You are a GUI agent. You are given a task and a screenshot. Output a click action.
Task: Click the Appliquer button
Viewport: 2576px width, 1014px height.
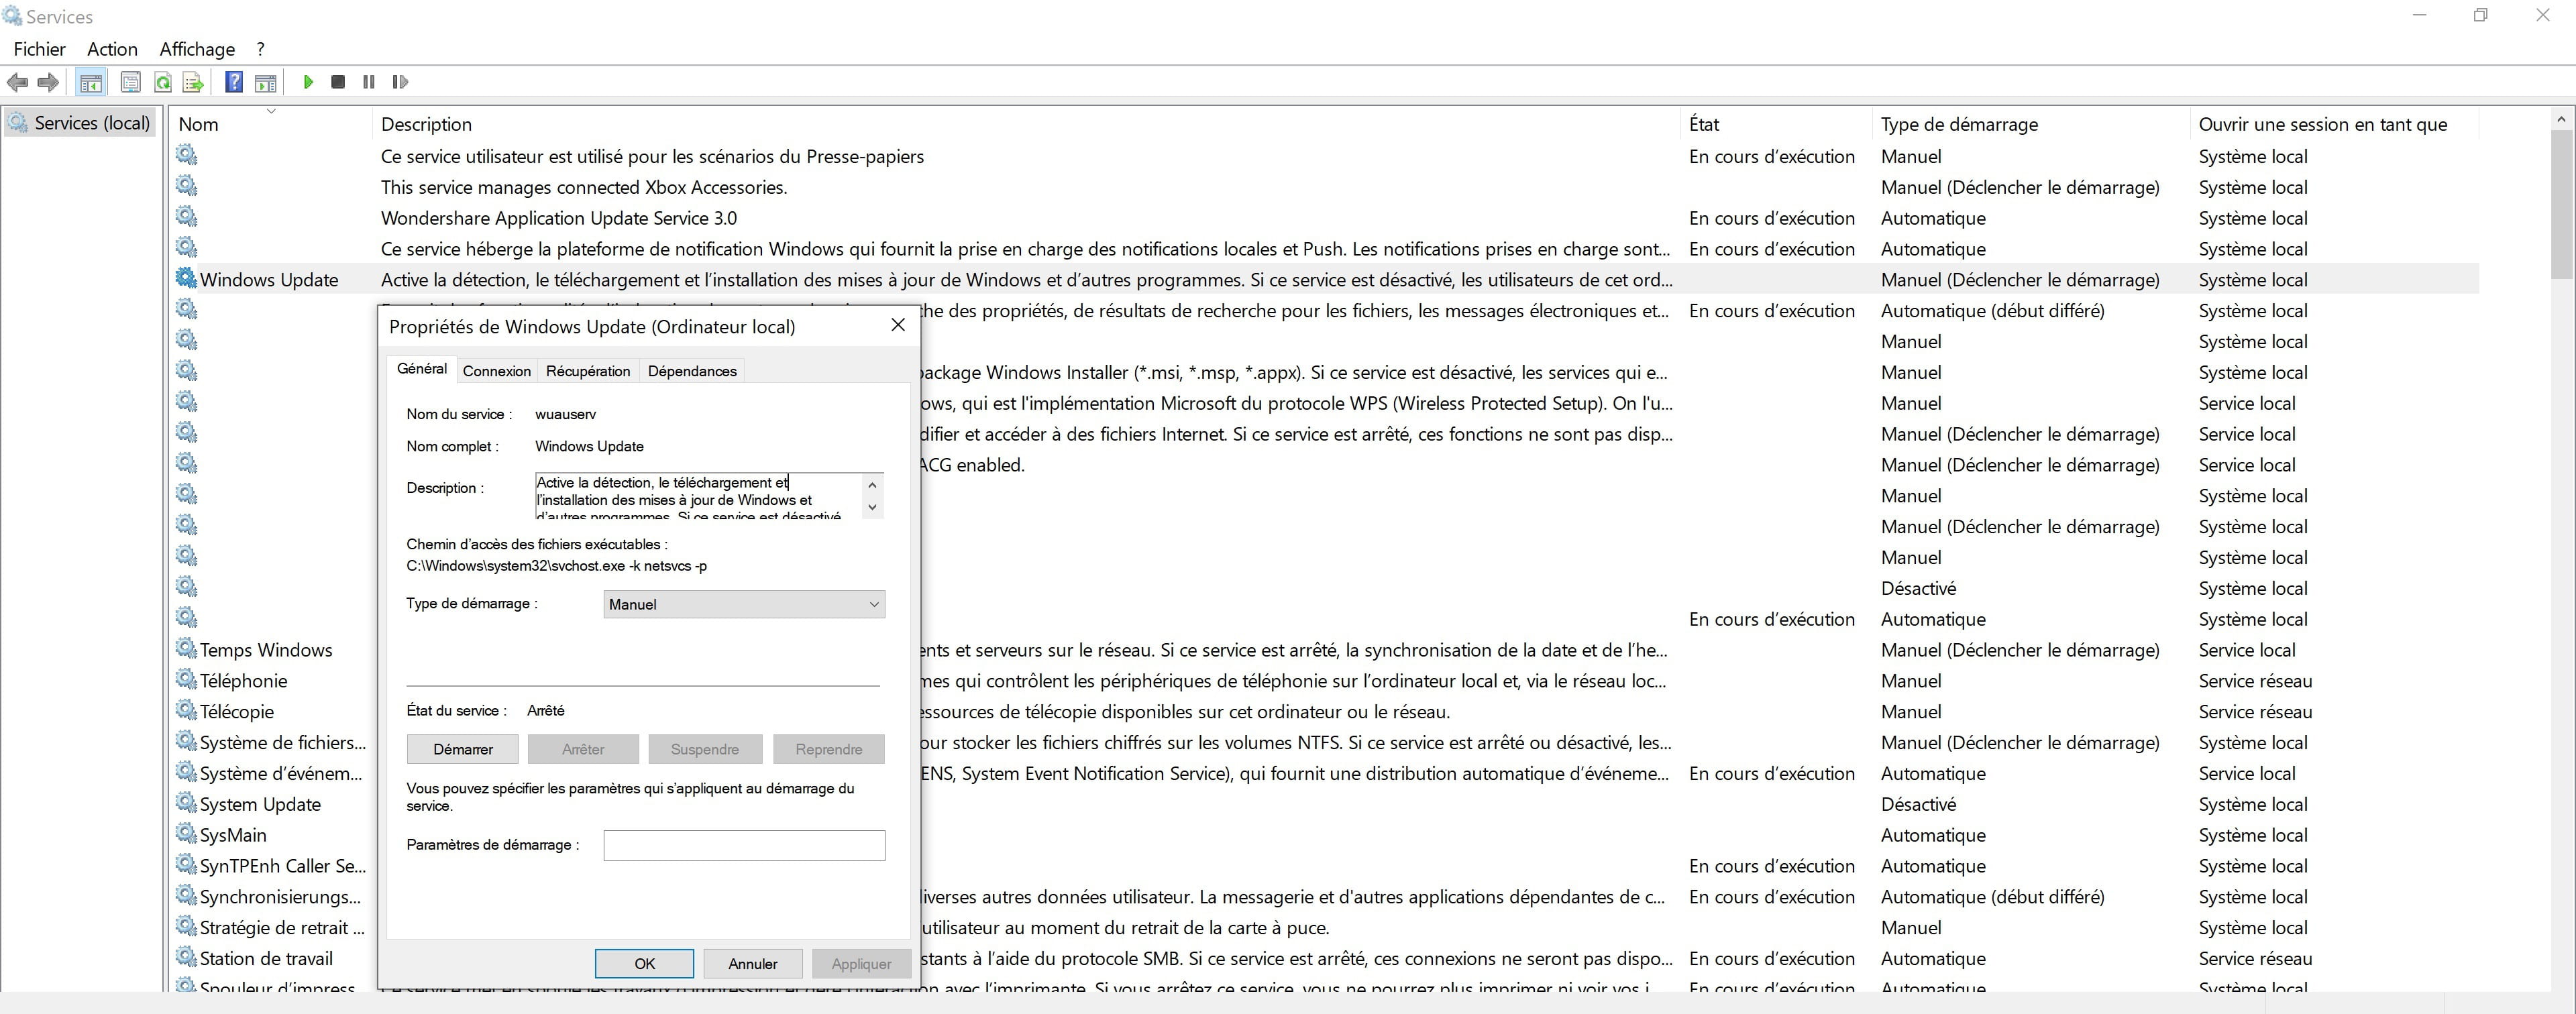[861, 963]
